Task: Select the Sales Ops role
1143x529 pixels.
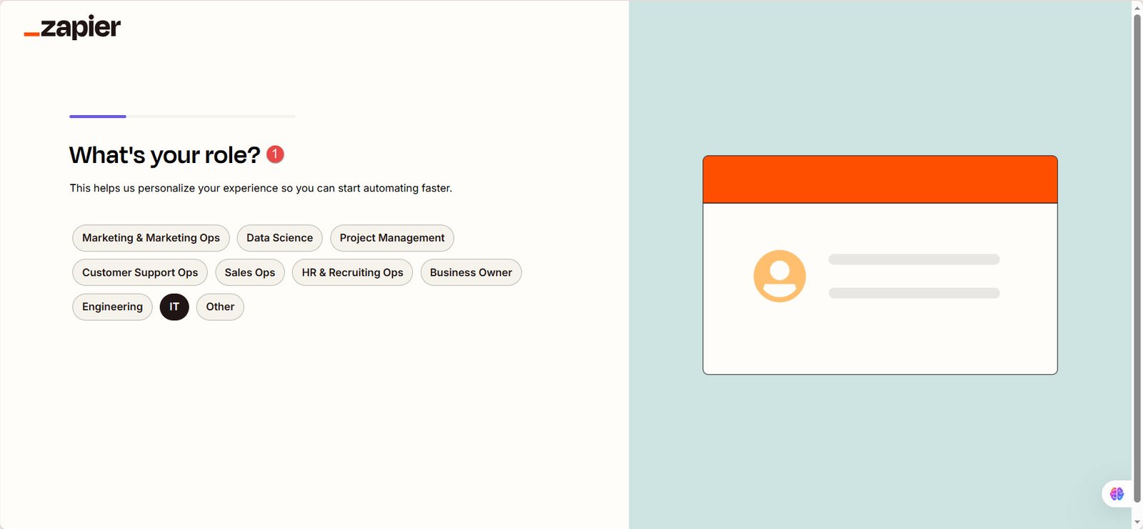Action: [x=249, y=272]
